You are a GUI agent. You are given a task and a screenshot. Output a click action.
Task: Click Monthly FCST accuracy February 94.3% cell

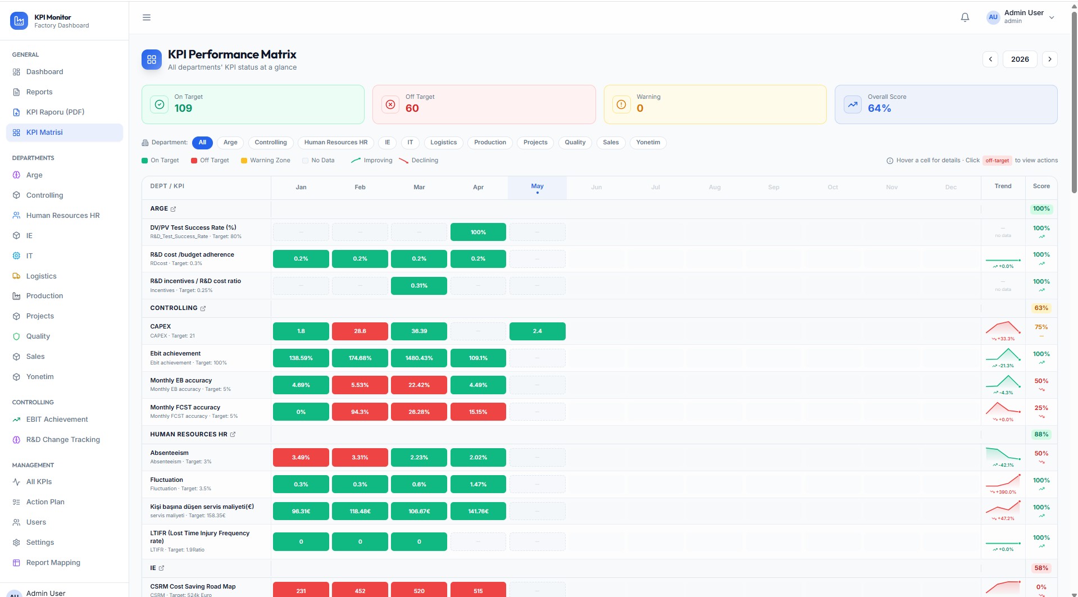click(360, 412)
